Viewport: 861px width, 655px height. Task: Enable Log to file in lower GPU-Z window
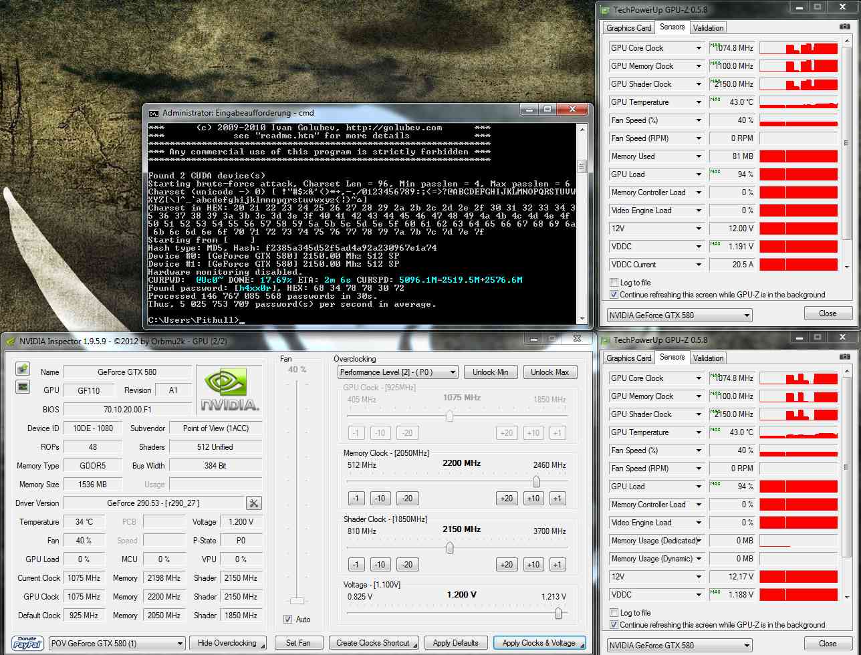coord(614,612)
